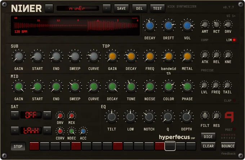Click the clap TAIL knob

point(227,85)
